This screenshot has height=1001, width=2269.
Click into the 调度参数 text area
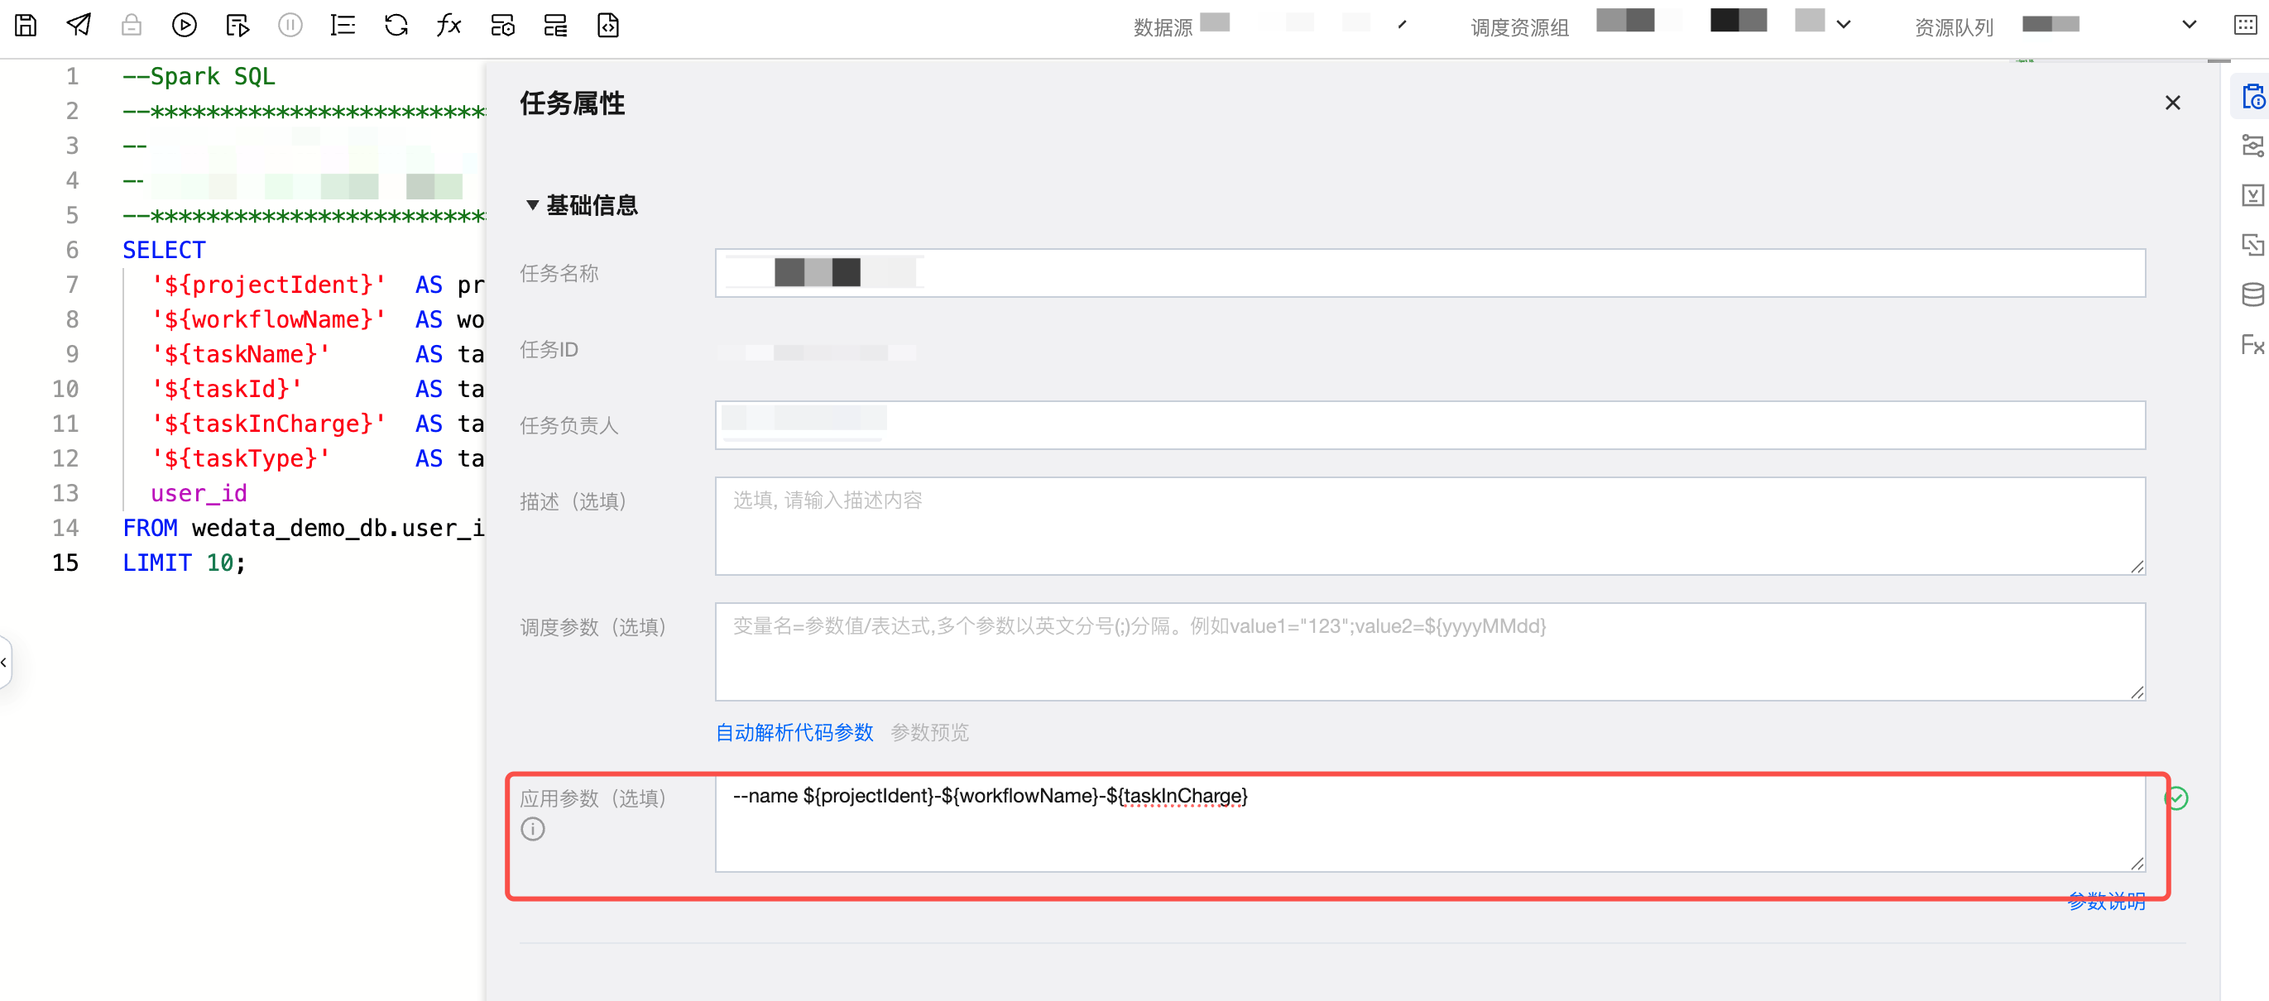pos(1429,652)
